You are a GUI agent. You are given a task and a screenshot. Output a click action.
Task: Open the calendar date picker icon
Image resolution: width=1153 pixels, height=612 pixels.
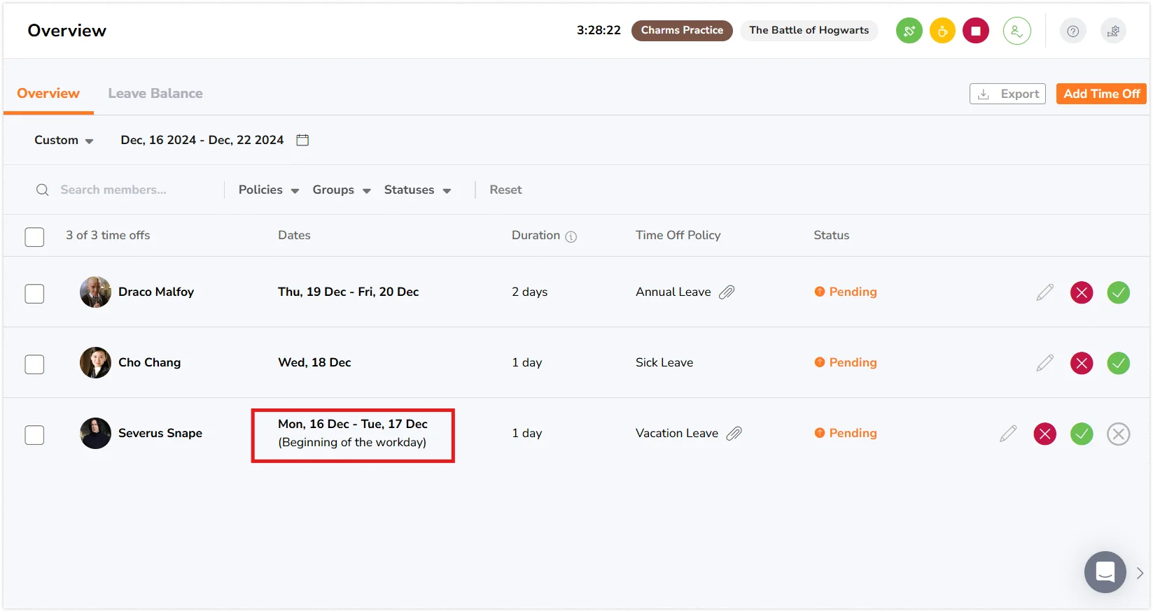point(302,140)
